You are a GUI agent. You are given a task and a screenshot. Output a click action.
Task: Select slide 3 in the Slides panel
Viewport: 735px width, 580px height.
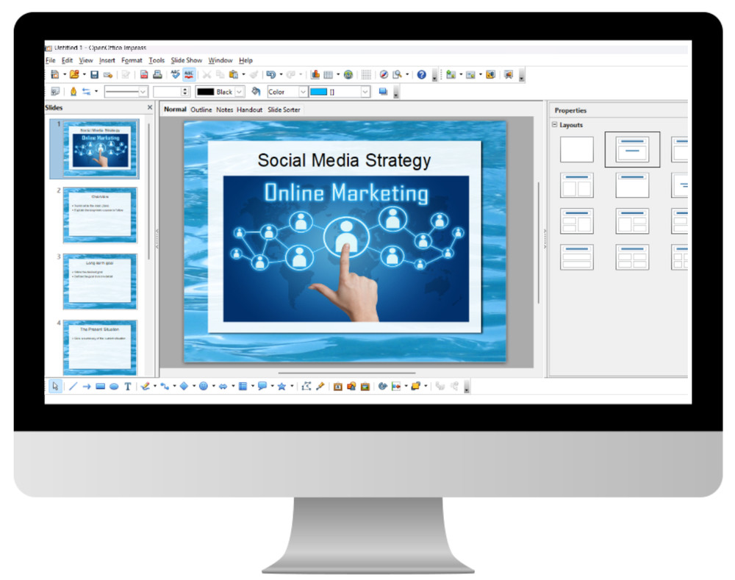tap(100, 280)
